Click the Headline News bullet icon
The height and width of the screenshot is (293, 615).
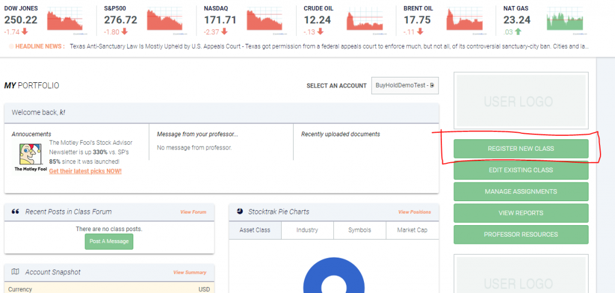coord(11,46)
